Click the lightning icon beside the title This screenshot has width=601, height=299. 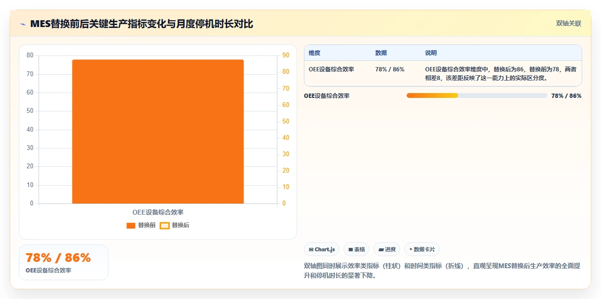pos(23,24)
